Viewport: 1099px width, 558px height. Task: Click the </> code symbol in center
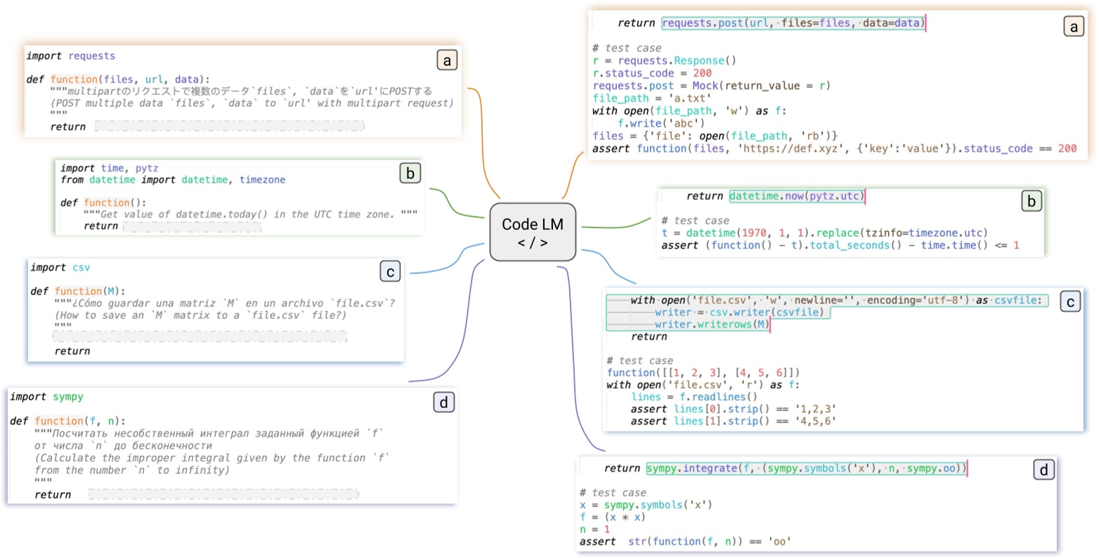[532, 243]
